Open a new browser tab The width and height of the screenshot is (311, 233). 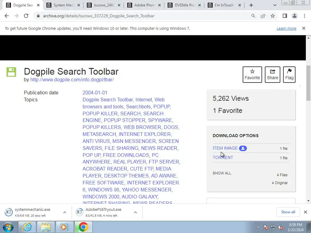[x=251, y=5]
